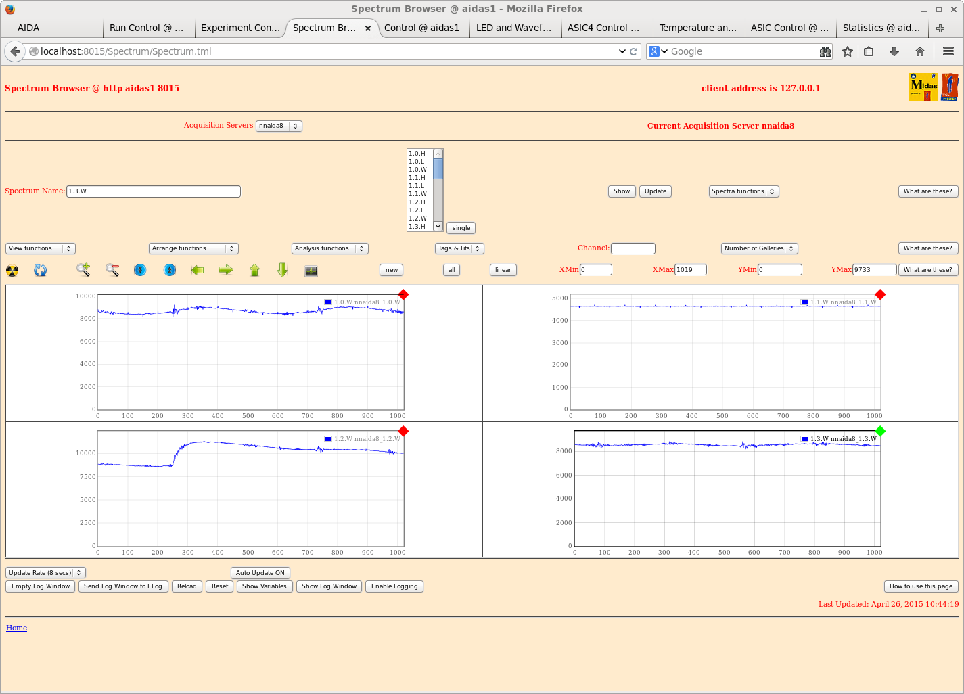Screen dimensions: 964x694
Task: Click the linear scale button
Action: pos(503,270)
